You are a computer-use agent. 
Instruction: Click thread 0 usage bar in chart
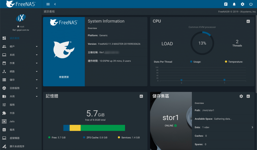coord(181,80)
